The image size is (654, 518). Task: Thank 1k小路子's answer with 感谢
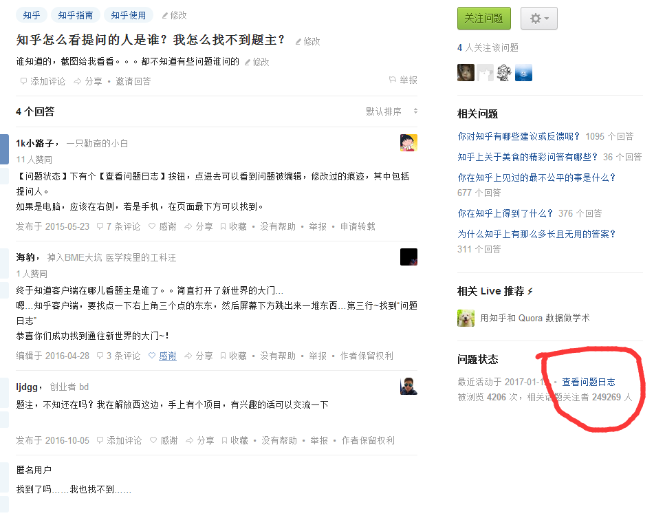click(x=163, y=226)
